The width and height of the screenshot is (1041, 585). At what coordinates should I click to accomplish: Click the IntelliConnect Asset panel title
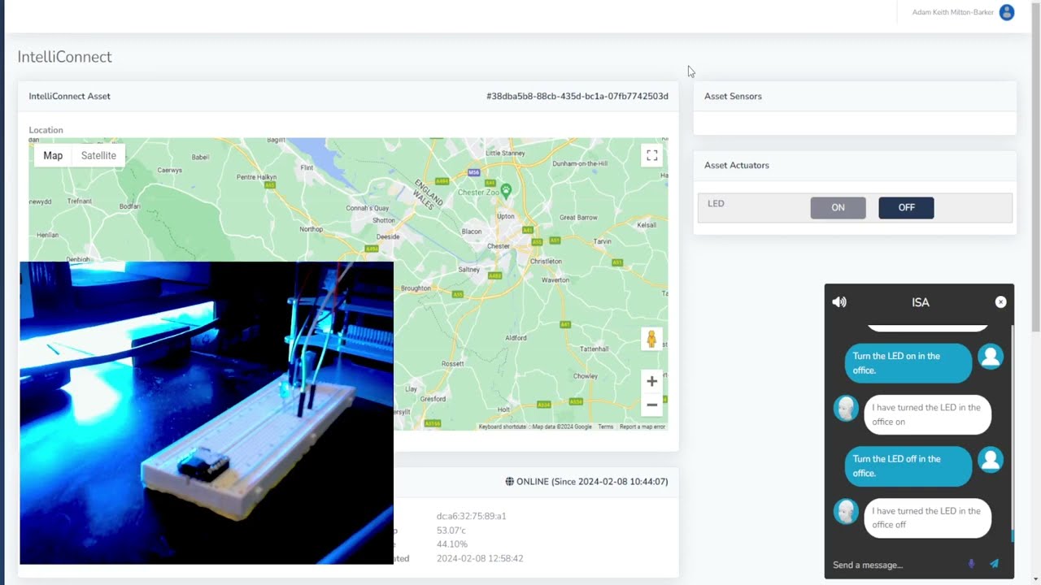click(x=69, y=96)
